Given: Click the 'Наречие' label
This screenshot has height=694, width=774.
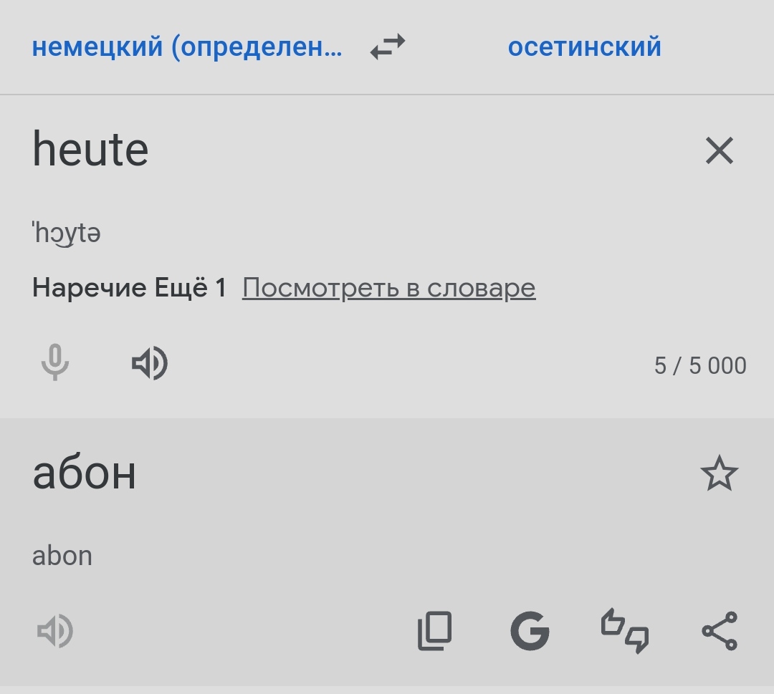Looking at the screenshot, I should pos(90,288).
